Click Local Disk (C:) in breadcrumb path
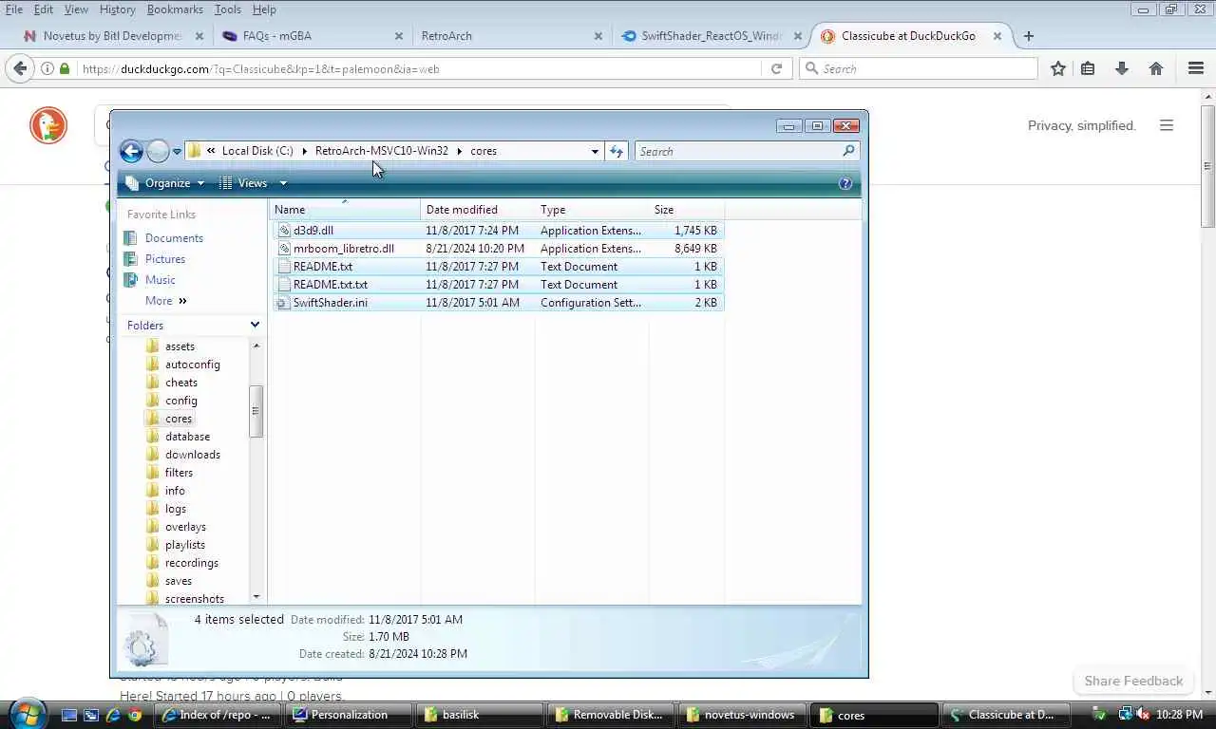Image resolution: width=1216 pixels, height=729 pixels. [257, 151]
